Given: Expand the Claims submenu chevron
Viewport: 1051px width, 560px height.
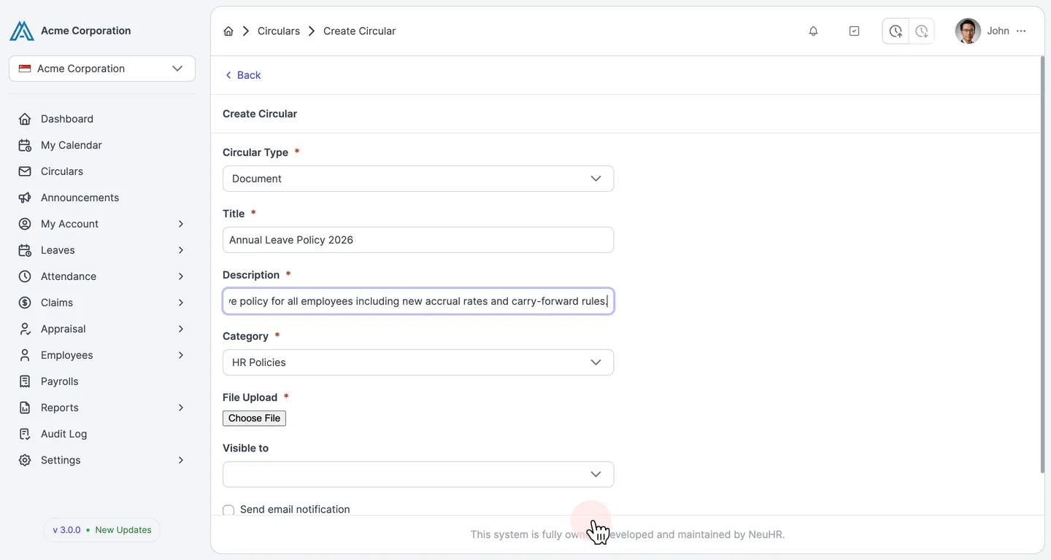Looking at the screenshot, I should [x=181, y=303].
